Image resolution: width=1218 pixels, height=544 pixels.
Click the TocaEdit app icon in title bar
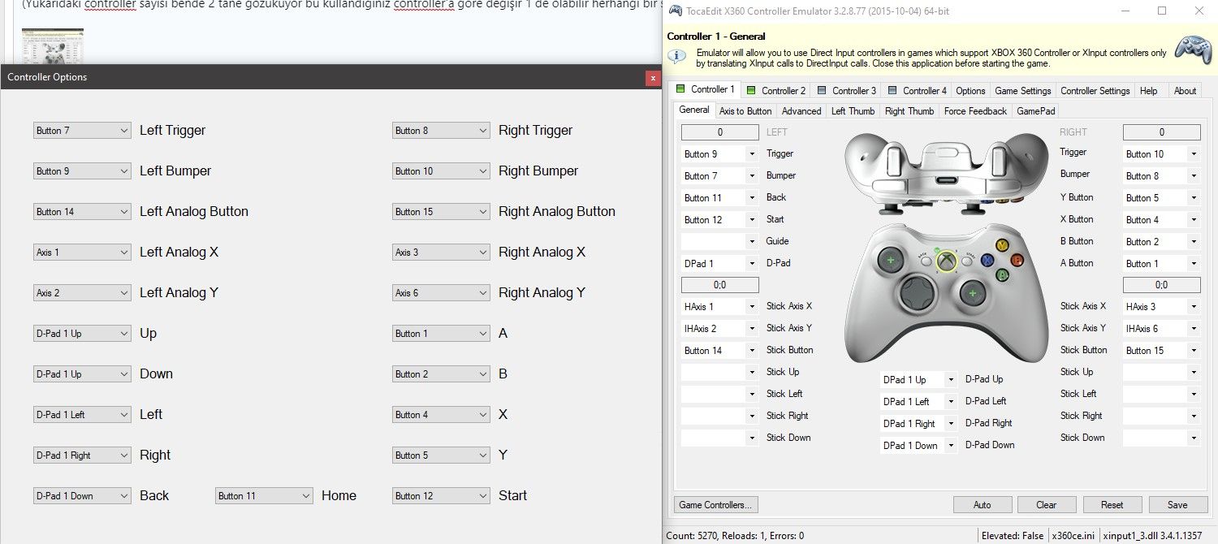point(674,11)
